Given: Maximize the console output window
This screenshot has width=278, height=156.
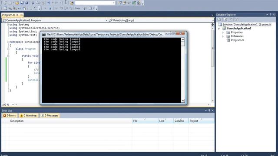Looking at the screenshot, I should click(173, 33).
